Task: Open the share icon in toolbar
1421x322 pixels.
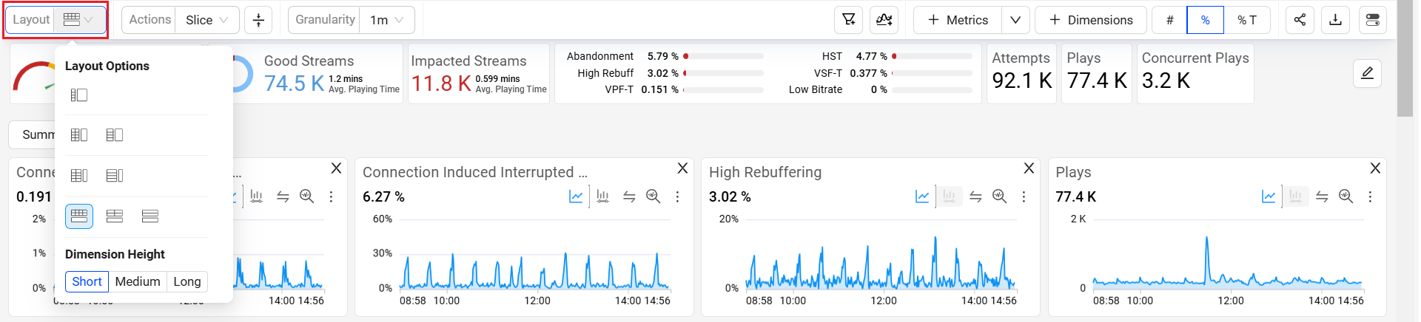Action: coord(1300,20)
